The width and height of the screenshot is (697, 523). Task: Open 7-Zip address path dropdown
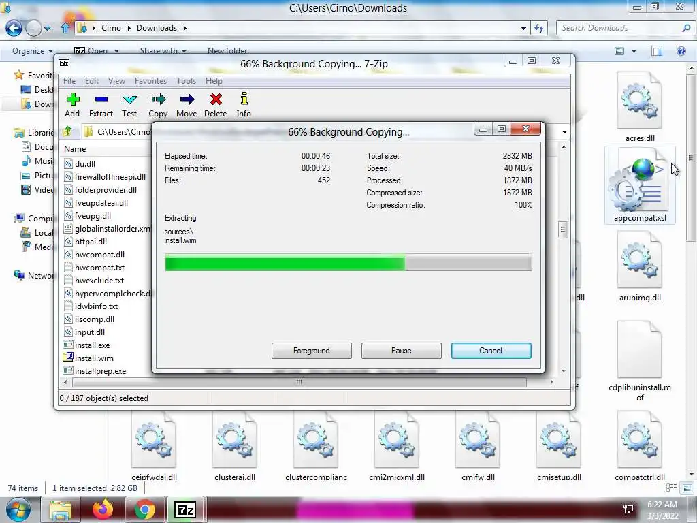[x=564, y=132]
